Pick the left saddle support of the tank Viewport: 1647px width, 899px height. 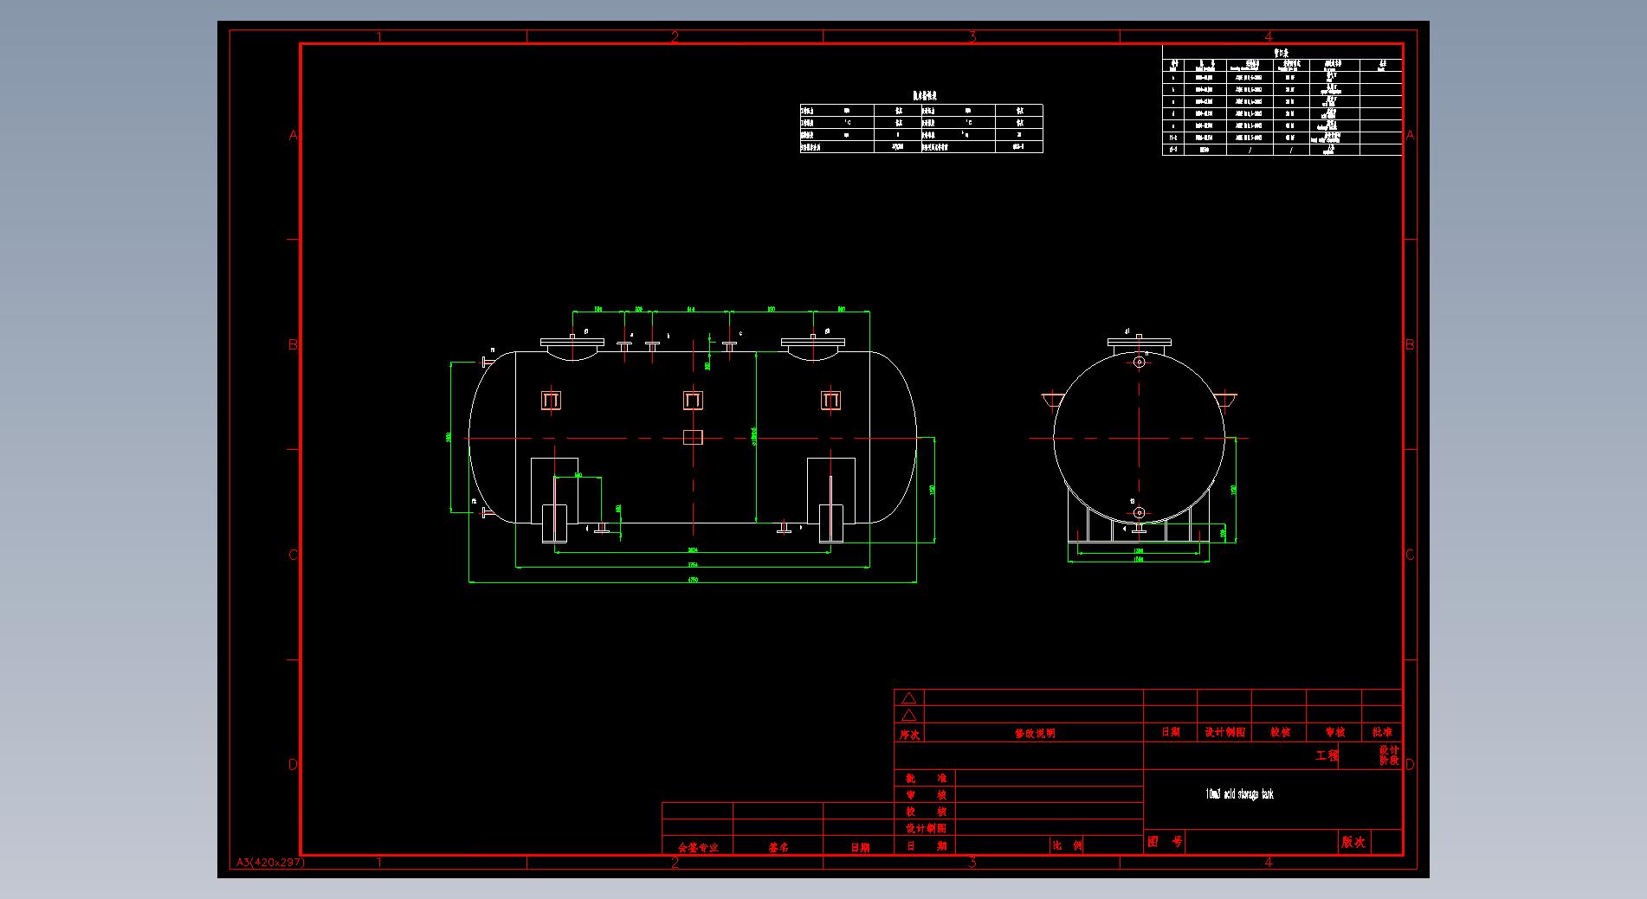click(x=554, y=500)
